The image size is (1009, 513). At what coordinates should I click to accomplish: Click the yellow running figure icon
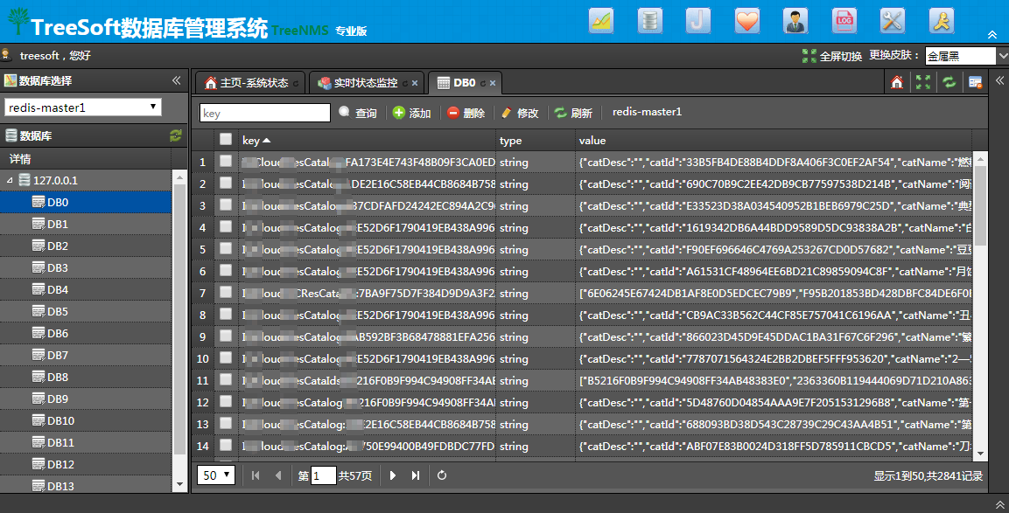[942, 21]
